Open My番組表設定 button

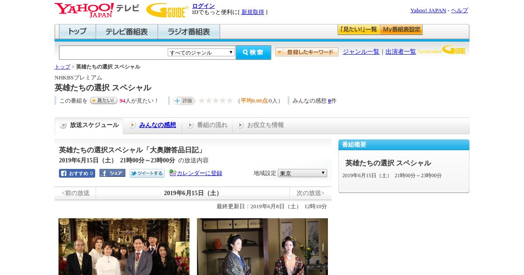click(x=401, y=30)
